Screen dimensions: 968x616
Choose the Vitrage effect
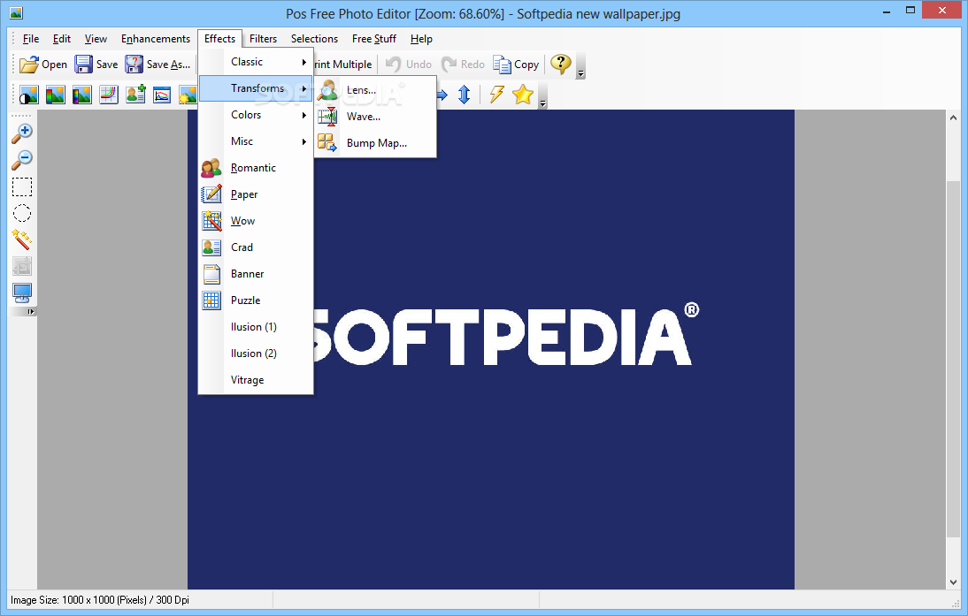click(x=256, y=380)
